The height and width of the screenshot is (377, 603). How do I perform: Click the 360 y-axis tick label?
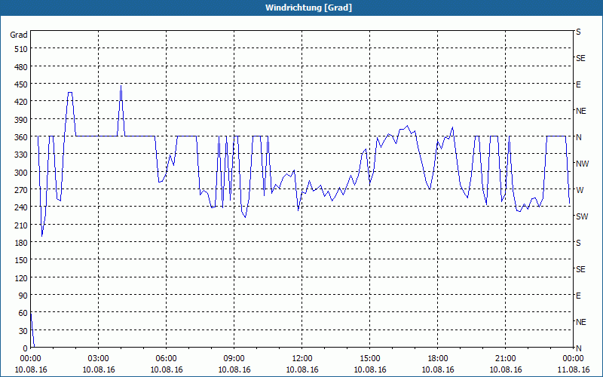(x=21, y=137)
